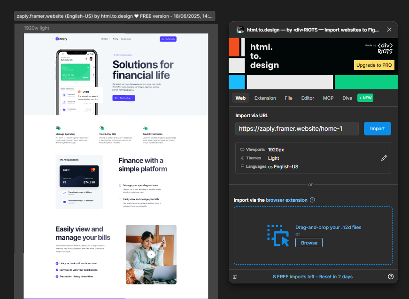Click Easily view and manage your bills item
This screenshot has height=299, width=409.
tap(139, 199)
